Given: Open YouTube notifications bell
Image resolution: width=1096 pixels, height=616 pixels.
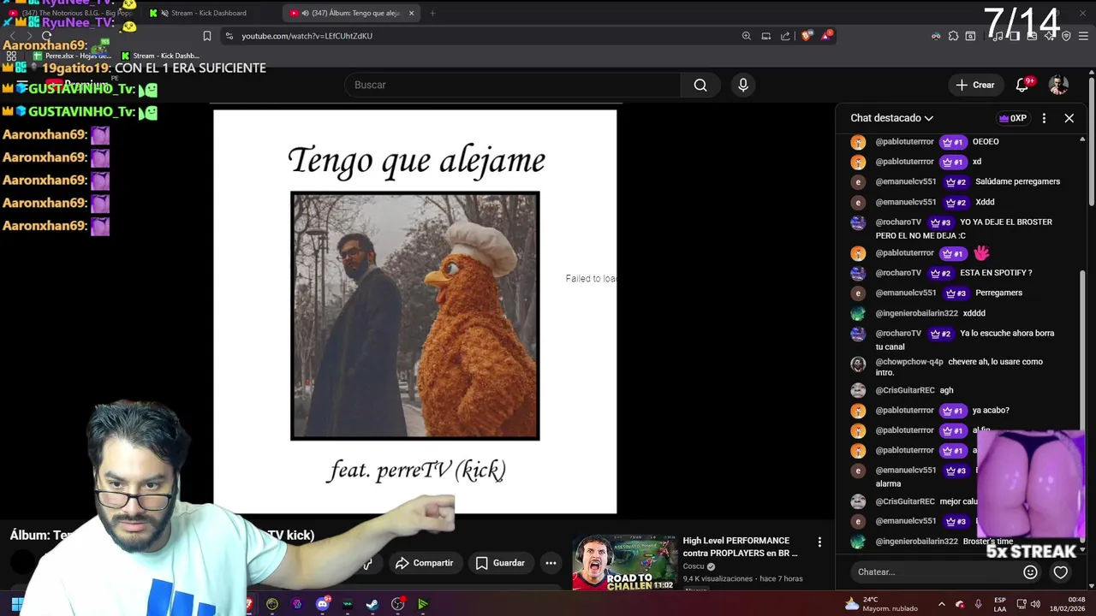Looking at the screenshot, I should 1022,85.
